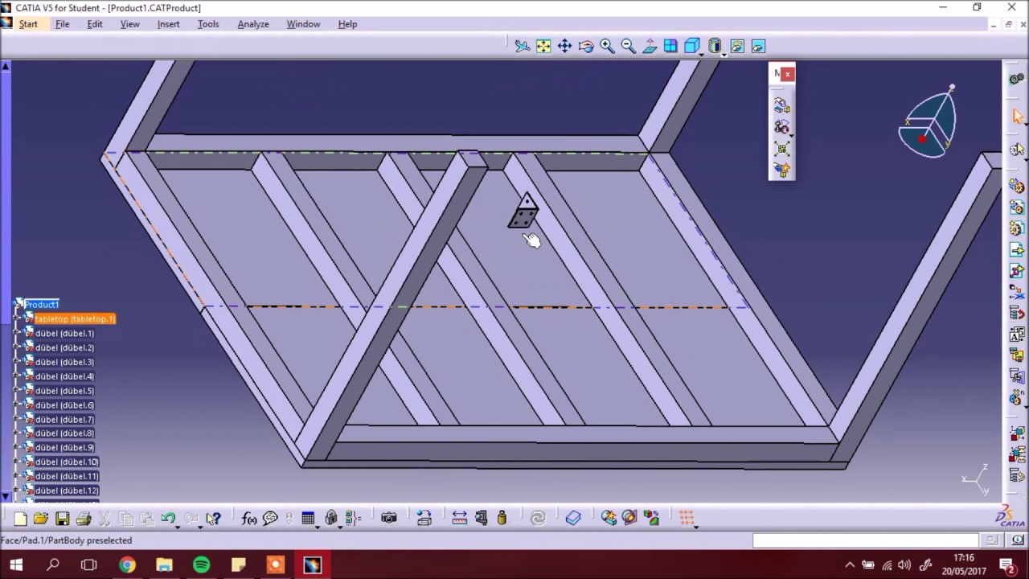This screenshot has width=1029, height=579.
Task: Open the Insert menu
Action: pyautogui.click(x=169, y=24)
